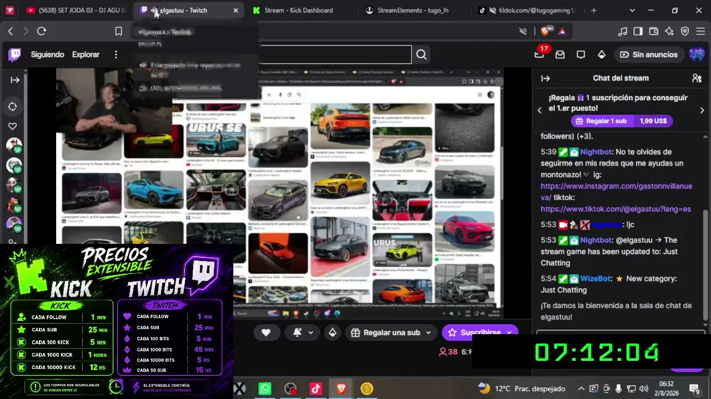The image size is (711, 399).
Task: Open the browser music/media control icon
Action: point(623,32)
